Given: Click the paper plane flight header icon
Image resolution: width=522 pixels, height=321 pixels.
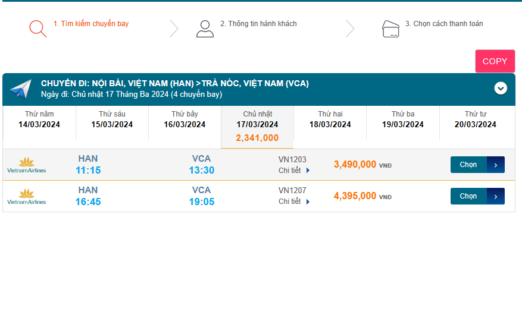Looking at the screenshot, I should (x=20, y=89).
